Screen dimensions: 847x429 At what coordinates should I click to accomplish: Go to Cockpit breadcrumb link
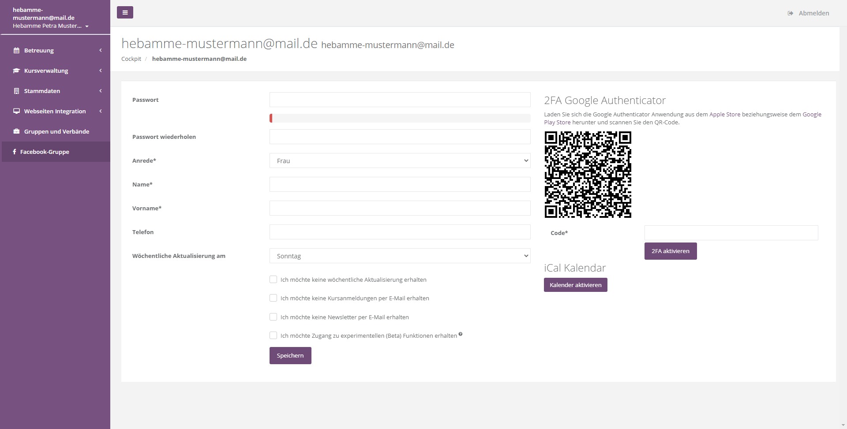pos(131,59)
